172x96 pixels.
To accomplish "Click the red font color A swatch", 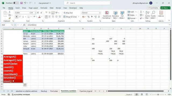I will pyautogui.click(x=40, y=17).
